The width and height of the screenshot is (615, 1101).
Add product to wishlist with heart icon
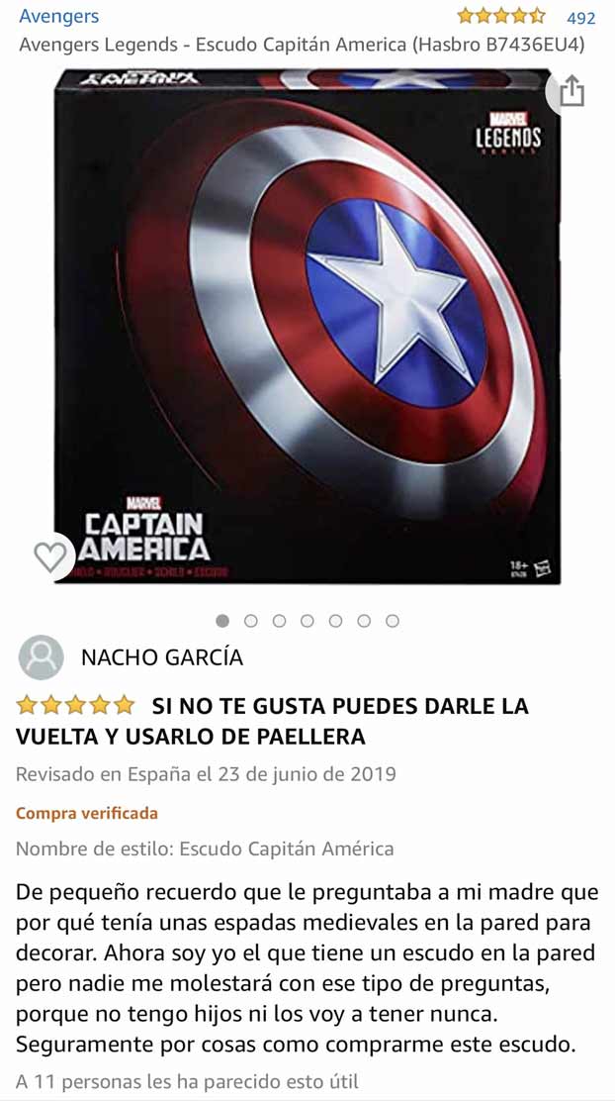coord(50,556)
